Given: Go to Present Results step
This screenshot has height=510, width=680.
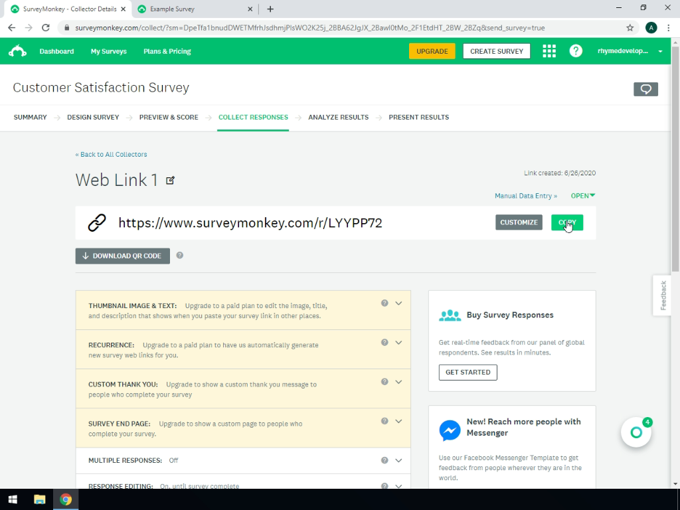Looking at the screenshot, I should tap(418, 118).
